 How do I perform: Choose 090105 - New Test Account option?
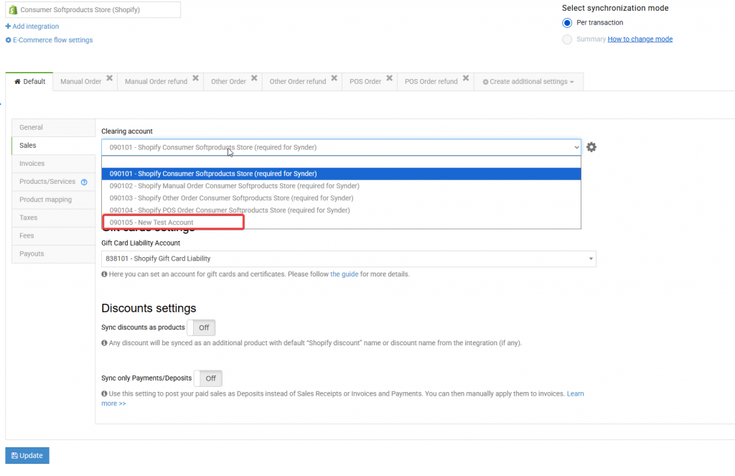[151, 223]
